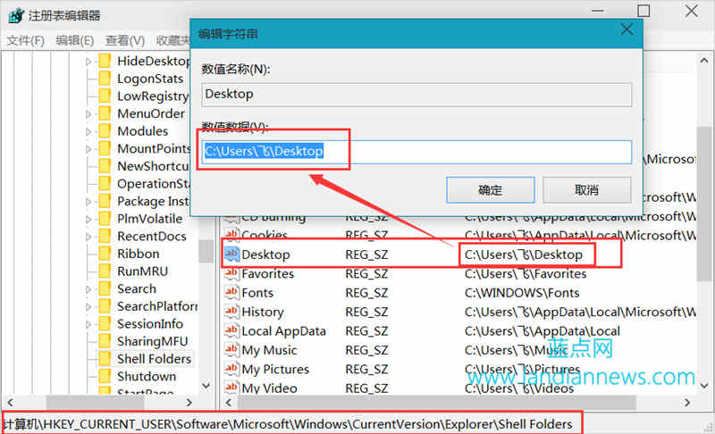The width and height of the screenshot is (715, 434).
Task: Click the Cookies value string icon
Action: [231, 234]
